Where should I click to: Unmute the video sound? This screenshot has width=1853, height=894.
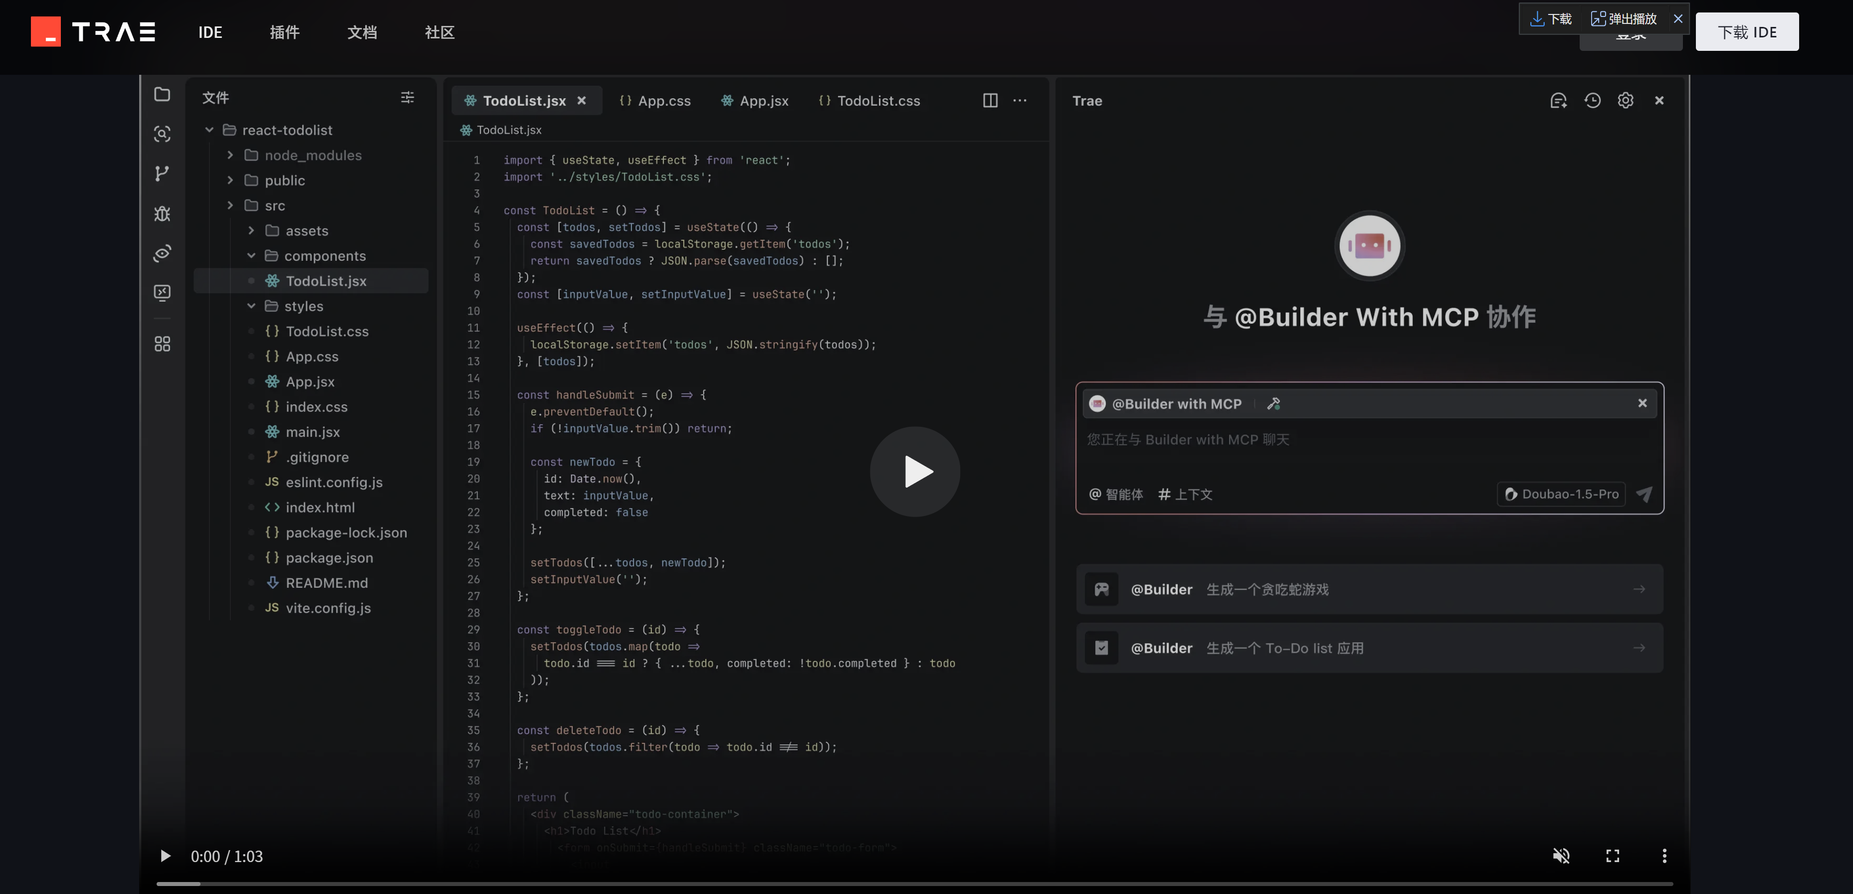[x=1561, y=856]
